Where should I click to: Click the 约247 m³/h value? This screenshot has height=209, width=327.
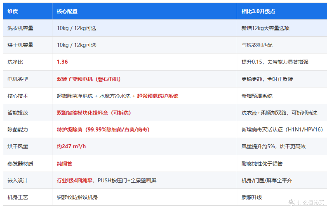tap(71, 146)
